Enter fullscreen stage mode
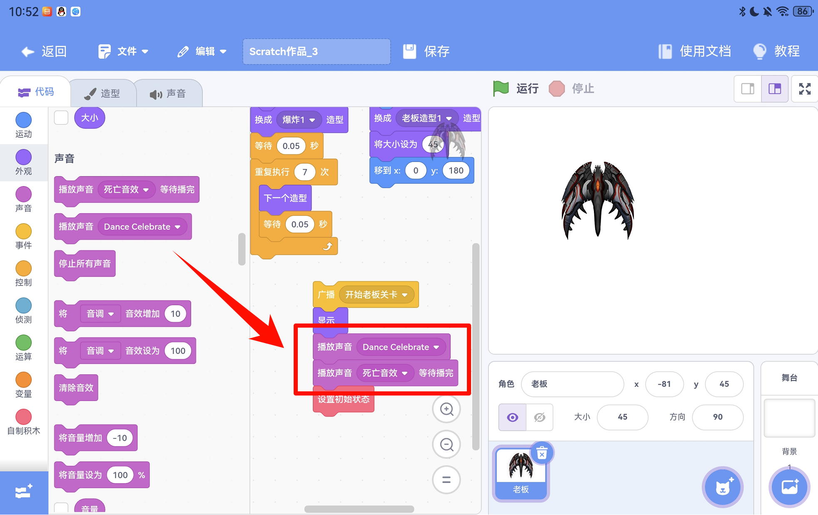This screenshot has height=515, width=818. coord(805,89)
